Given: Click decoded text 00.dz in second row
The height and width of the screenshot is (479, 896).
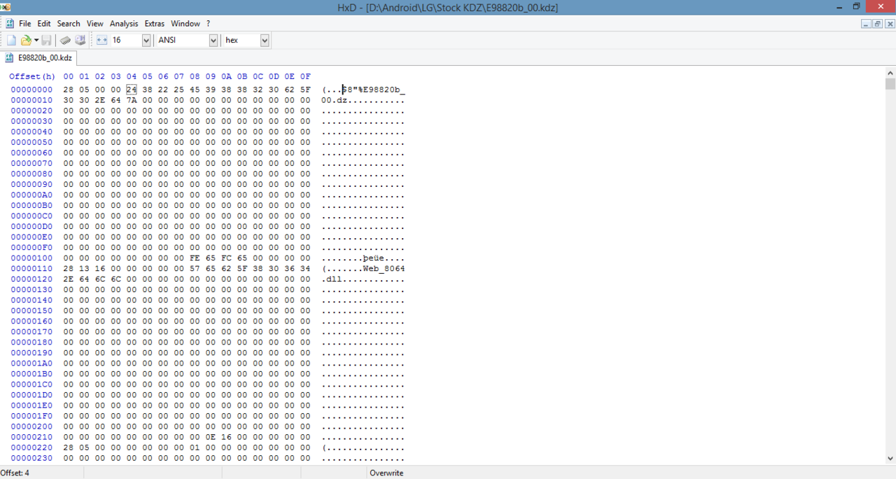Looking at the screenshot, I should [x=335, y=100].
